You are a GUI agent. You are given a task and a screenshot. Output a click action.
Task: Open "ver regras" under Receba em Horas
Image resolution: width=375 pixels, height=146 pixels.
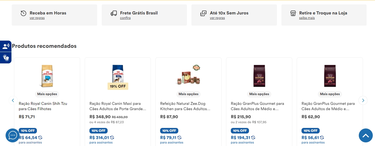pos(37,18)
